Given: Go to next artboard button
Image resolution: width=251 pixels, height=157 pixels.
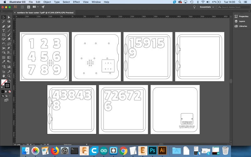Looking at the screenshot, I should click(x=45, y=145).
